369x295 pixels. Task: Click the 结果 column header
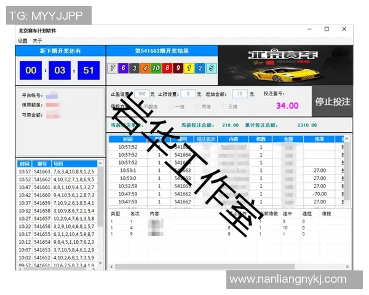[319, 140]
